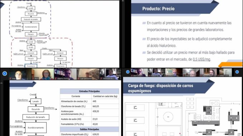Click the value '445' in the table
The image size is (243, 136).
pos(94,101)
